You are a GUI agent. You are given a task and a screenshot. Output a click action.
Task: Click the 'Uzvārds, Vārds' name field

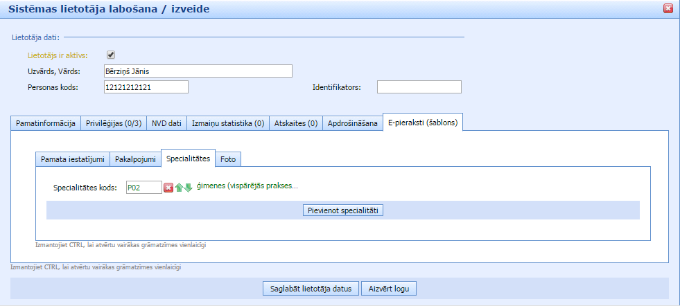tap(198, 71)
